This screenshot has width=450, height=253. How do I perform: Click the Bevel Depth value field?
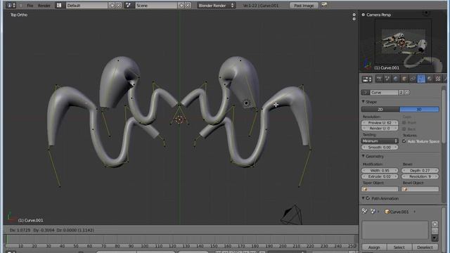click(420, 170)
